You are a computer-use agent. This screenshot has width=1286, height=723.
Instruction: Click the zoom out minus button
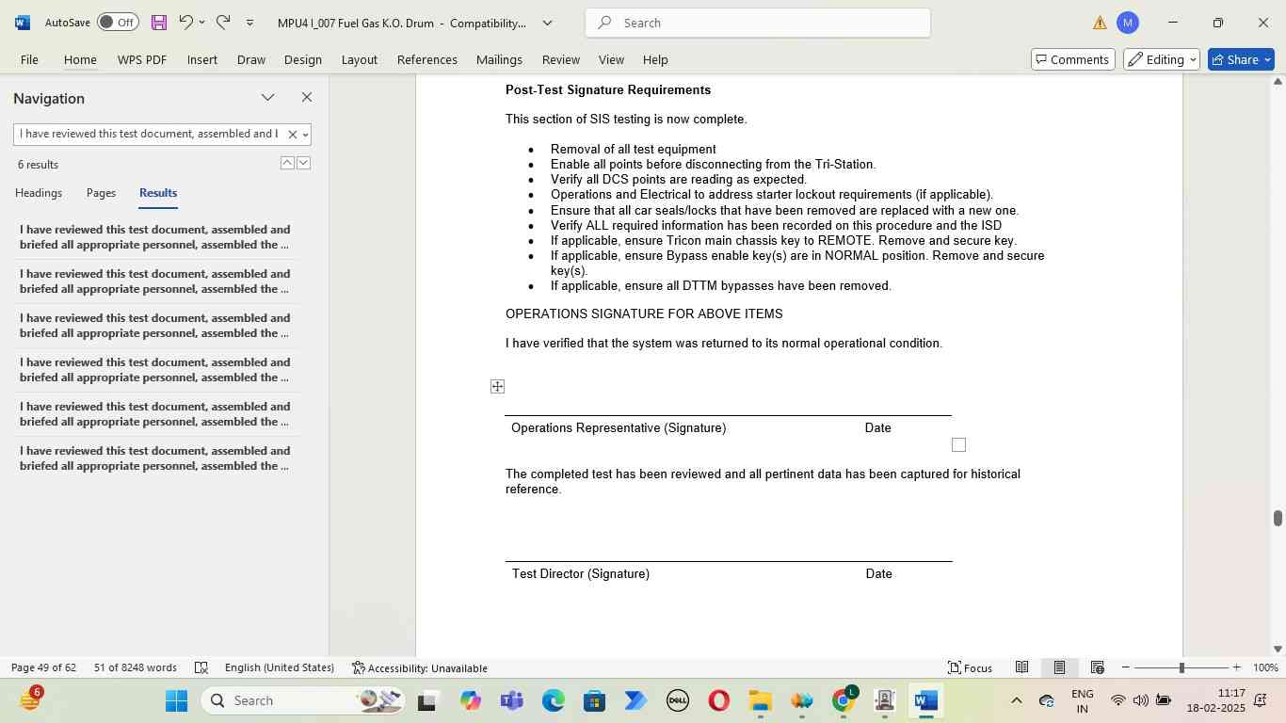pyautogui.click(x=1125, y=667)
